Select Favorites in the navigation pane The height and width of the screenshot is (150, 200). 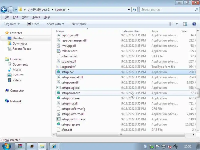pos(16,33)
